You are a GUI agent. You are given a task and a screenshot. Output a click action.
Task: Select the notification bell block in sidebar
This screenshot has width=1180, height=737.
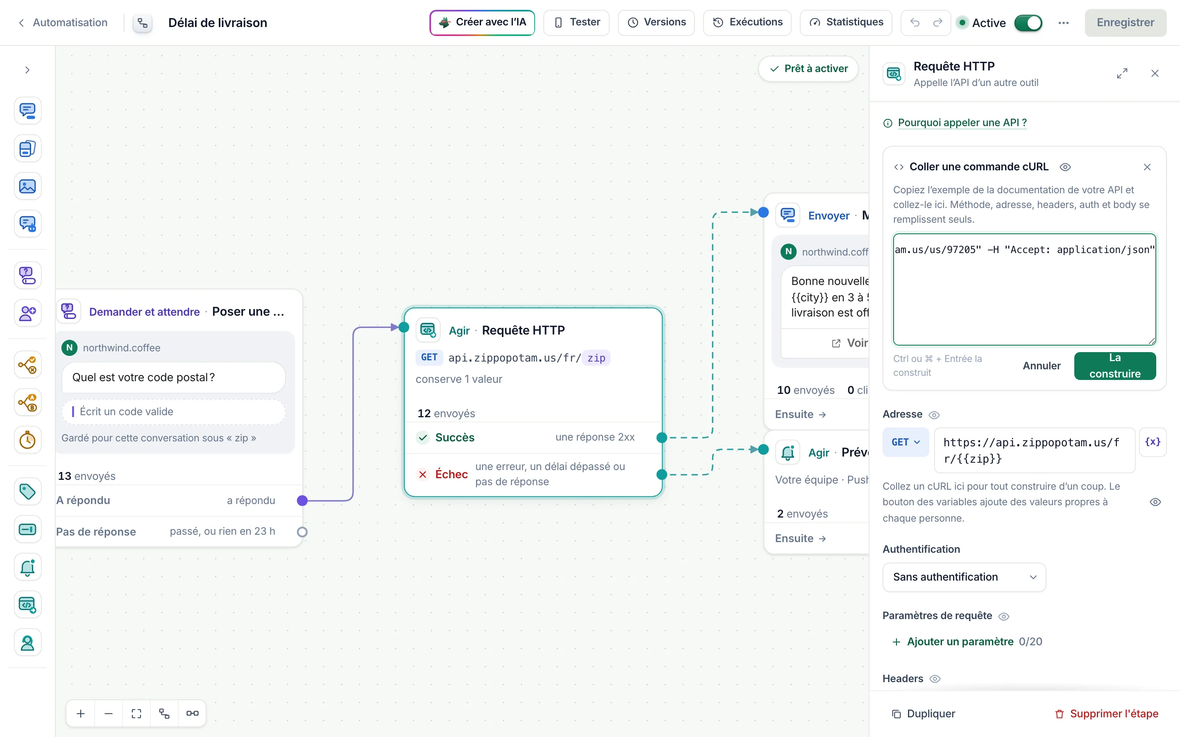tap(27, 567)
